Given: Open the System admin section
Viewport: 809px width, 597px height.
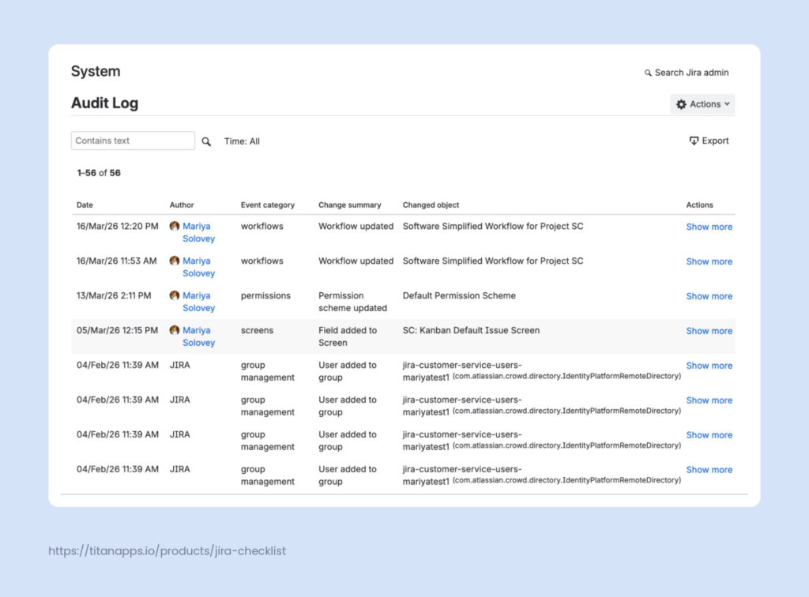Looking at the screenshot, I should [x=95, y=71].
